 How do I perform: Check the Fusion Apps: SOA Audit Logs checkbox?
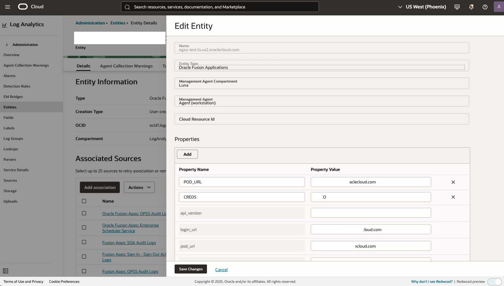pos(84,242)
